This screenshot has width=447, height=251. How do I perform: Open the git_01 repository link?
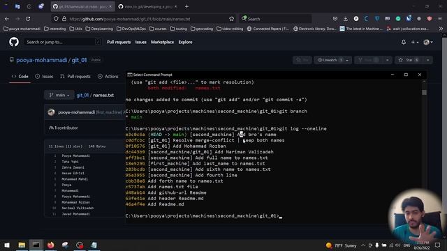(79, 60)
